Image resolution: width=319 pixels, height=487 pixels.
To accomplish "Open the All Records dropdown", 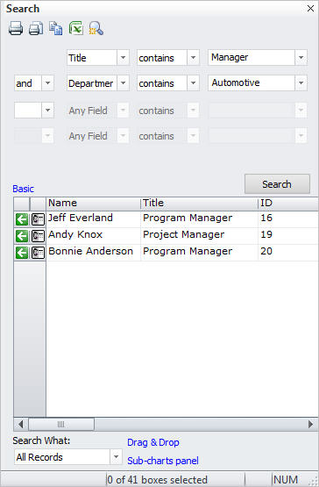I will [x=116, y=457].
